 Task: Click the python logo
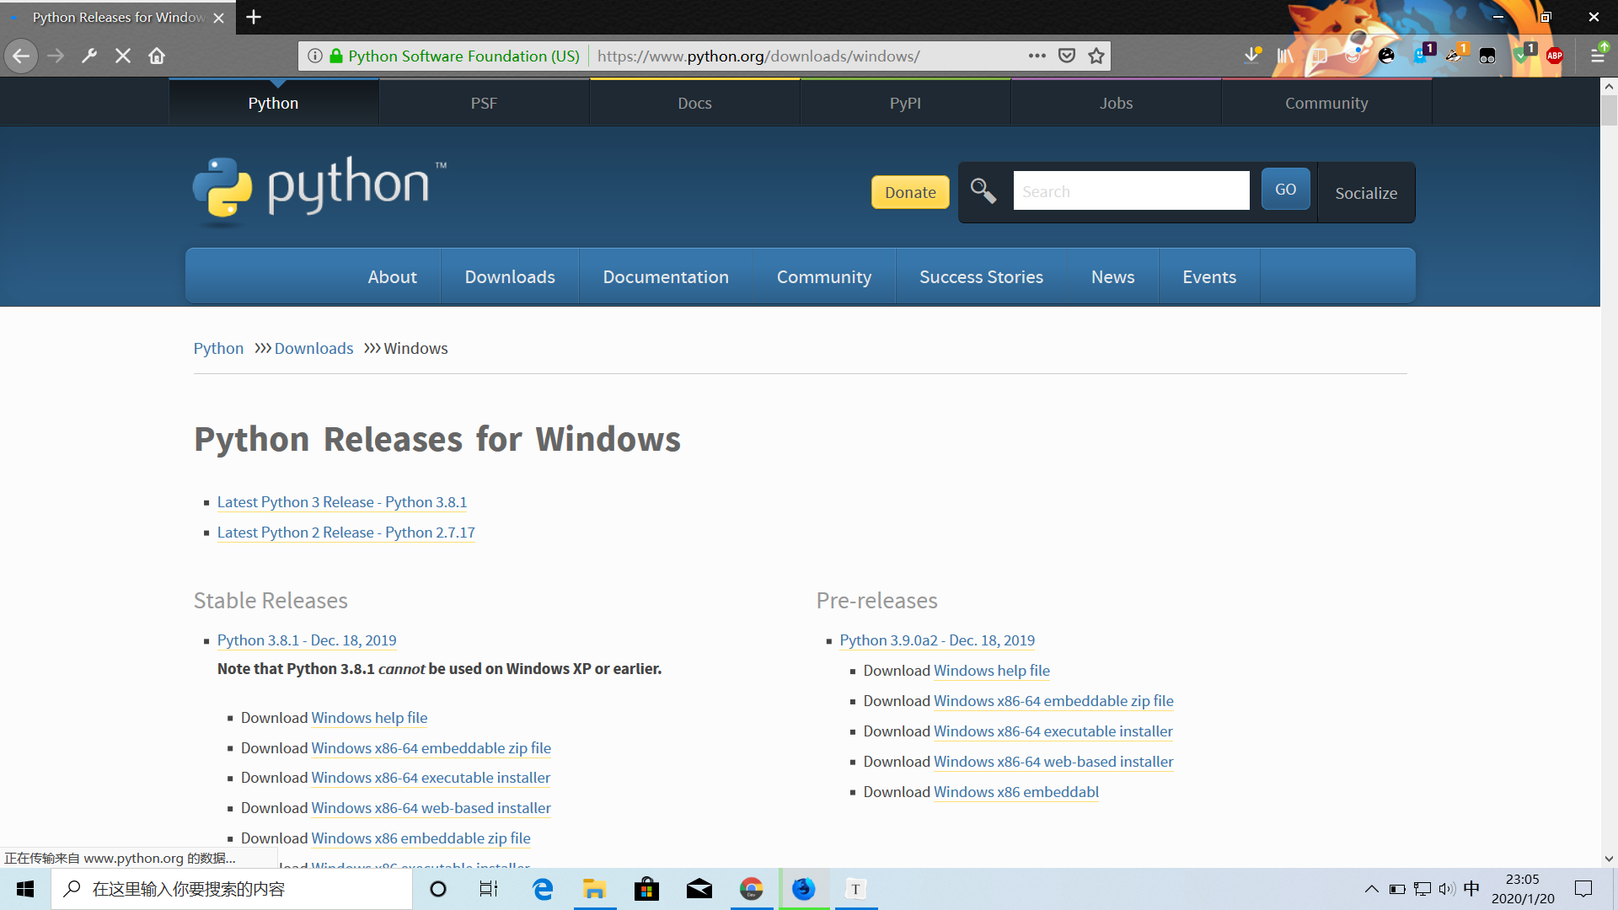pos(319,191)
